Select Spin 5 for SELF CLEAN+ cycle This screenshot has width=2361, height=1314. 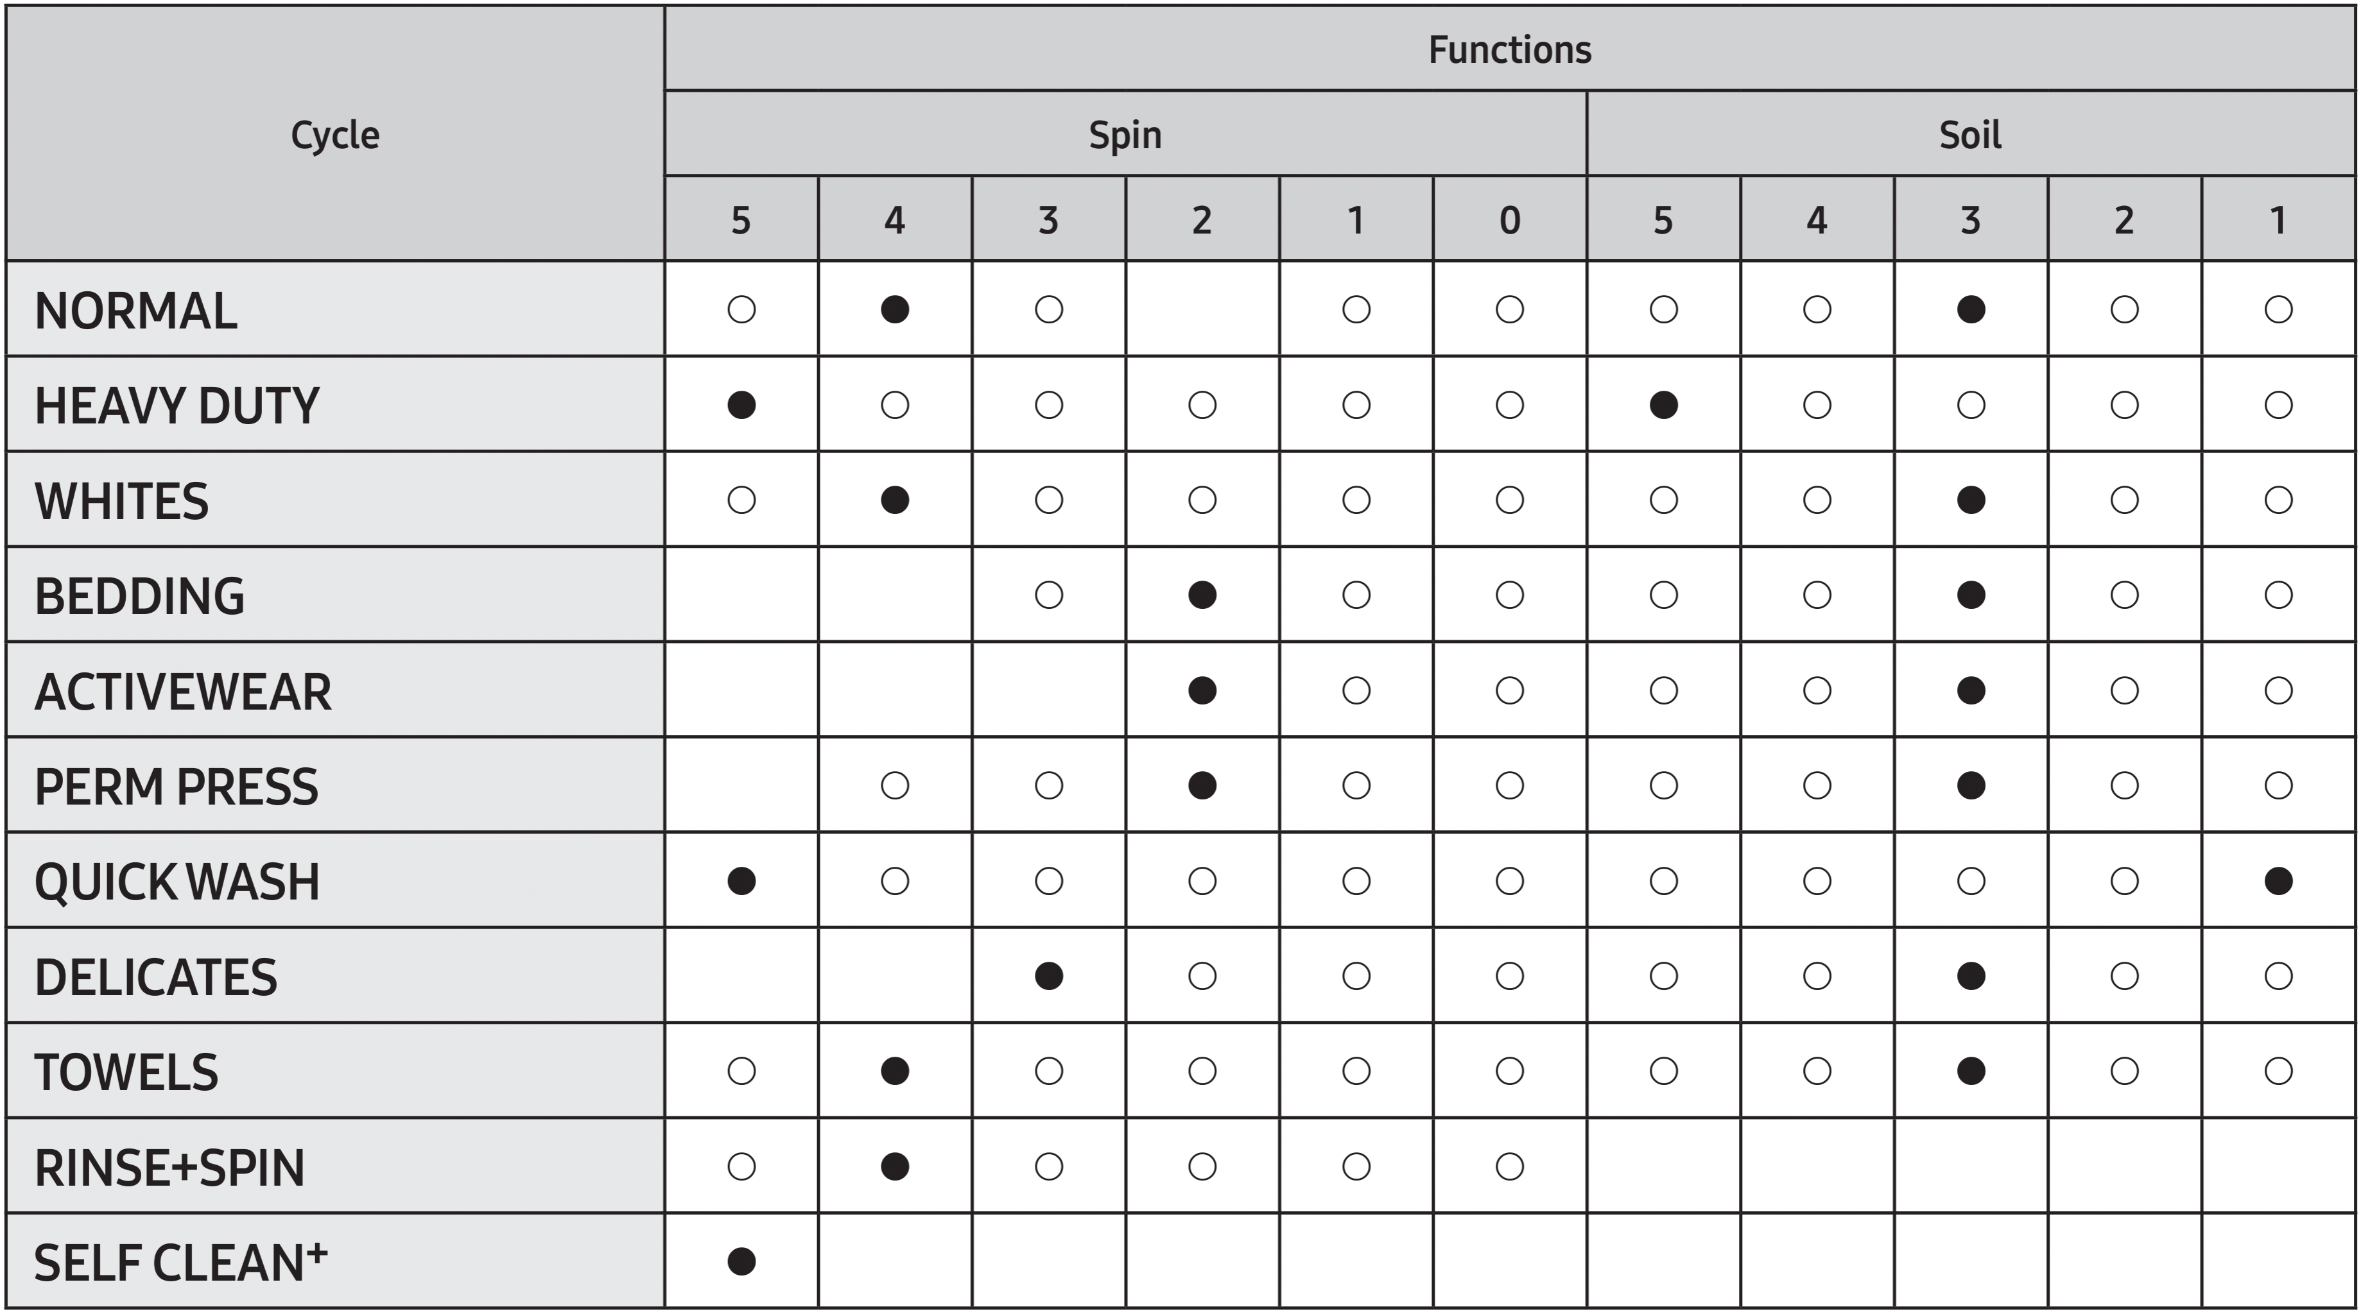(741, 1262)
